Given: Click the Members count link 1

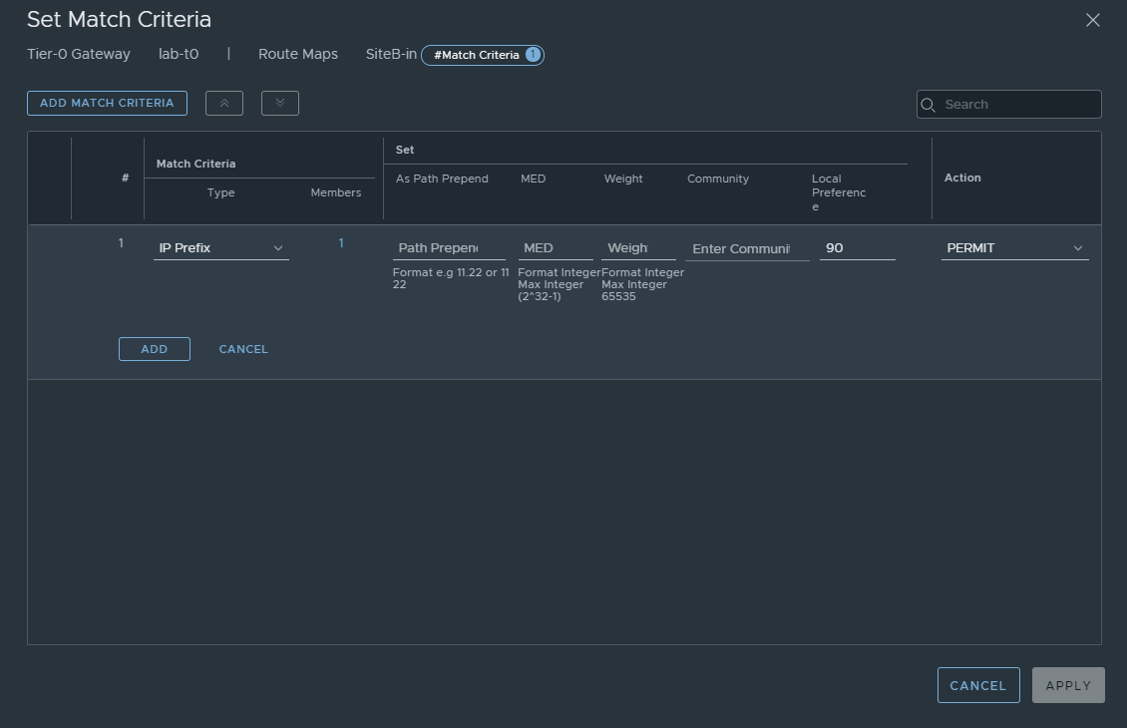Looking at the screenshot, I should (341, 243).
